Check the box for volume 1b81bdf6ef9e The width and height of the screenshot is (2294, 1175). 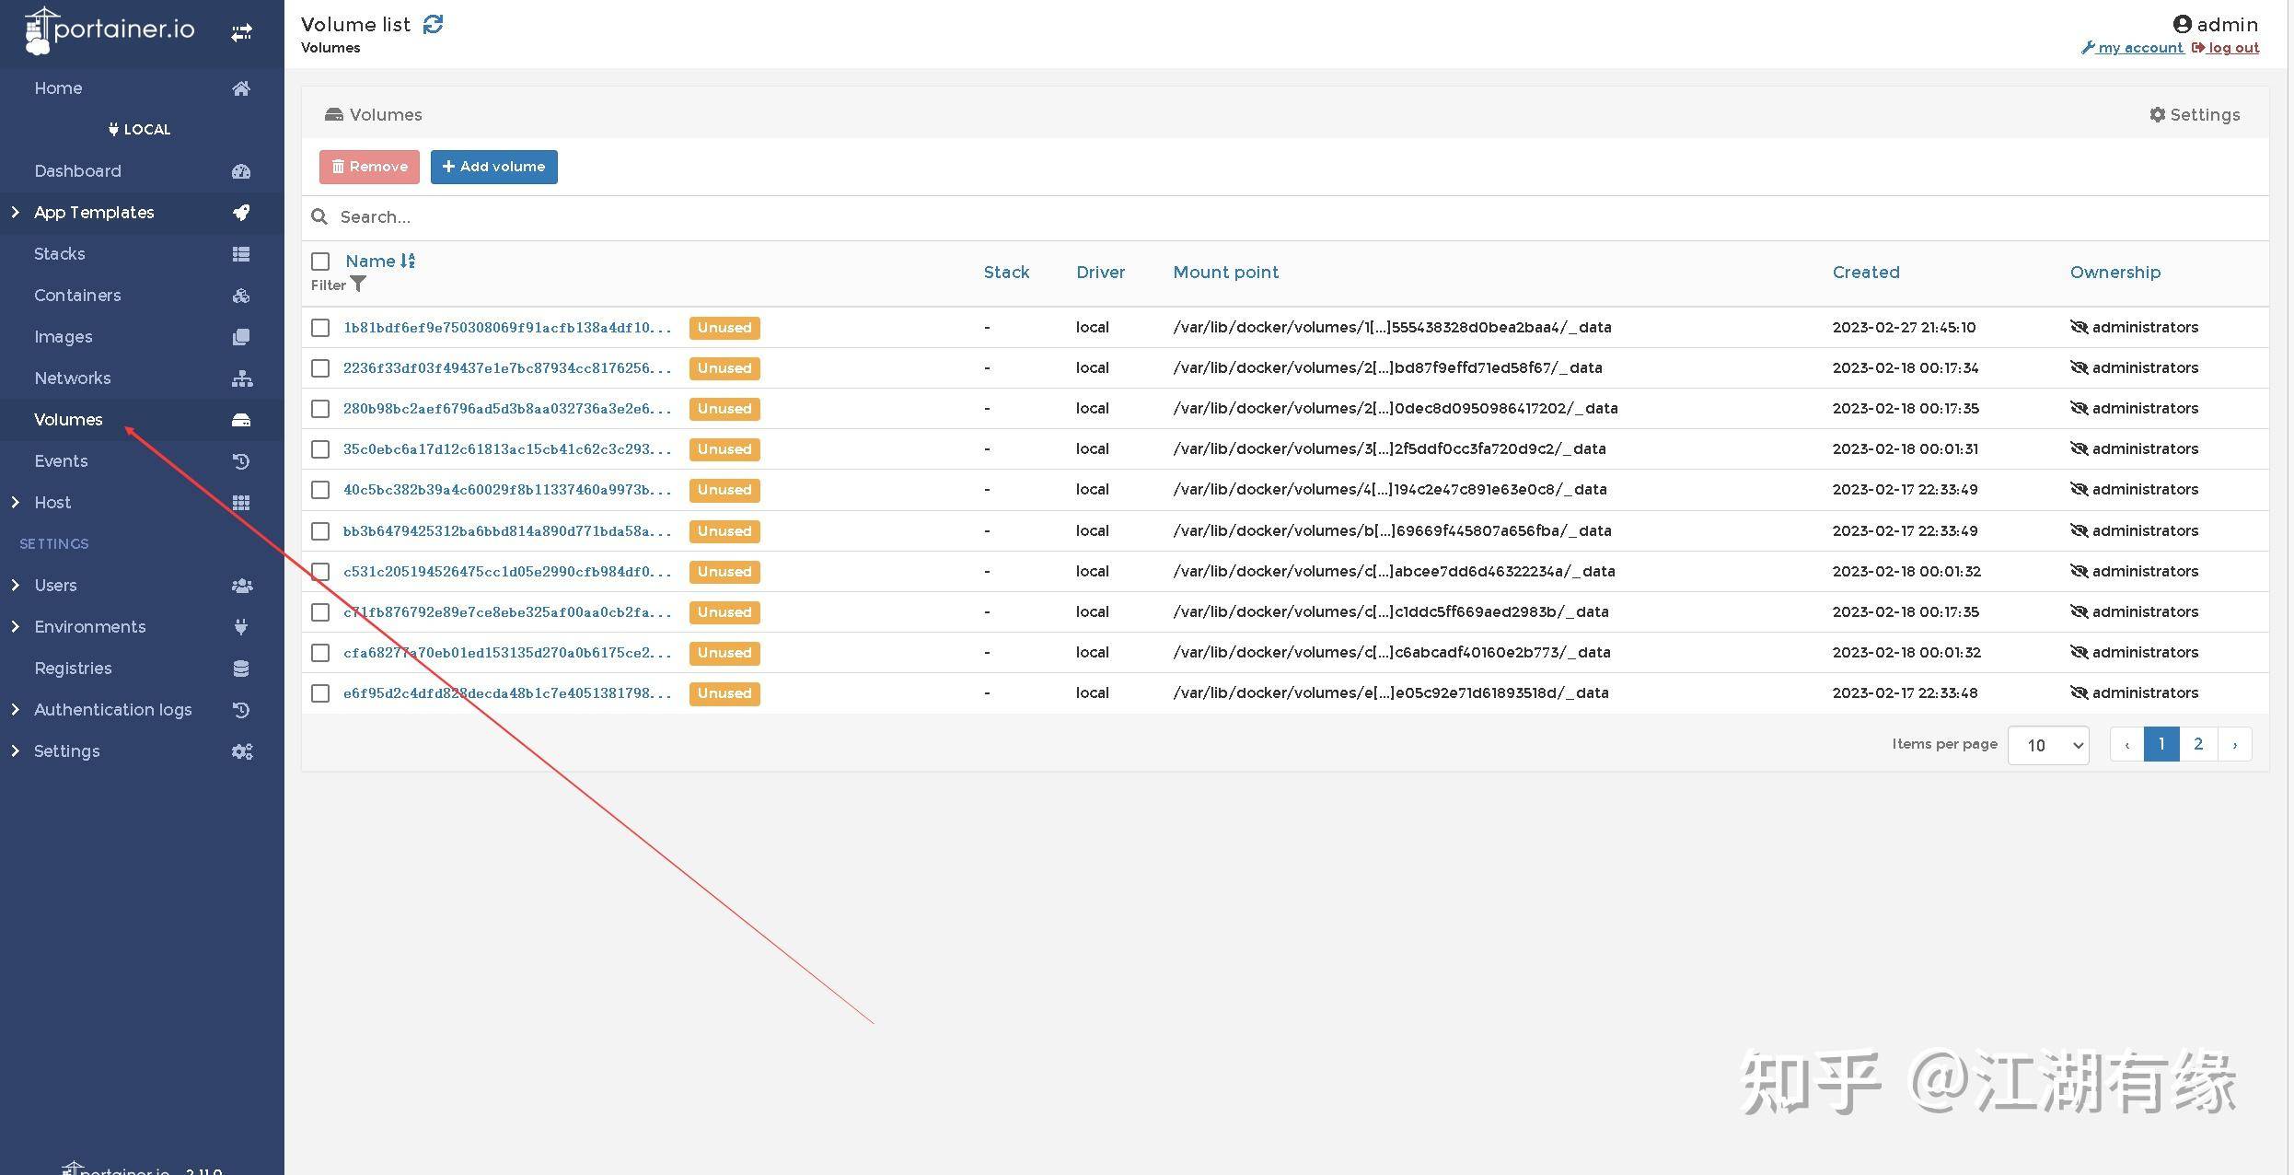(x=320, y=328)
